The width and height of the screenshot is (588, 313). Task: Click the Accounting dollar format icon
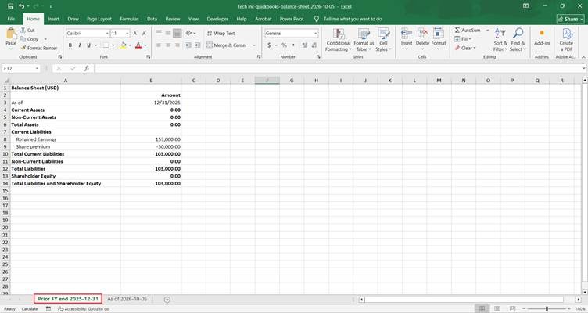[269, 45]
